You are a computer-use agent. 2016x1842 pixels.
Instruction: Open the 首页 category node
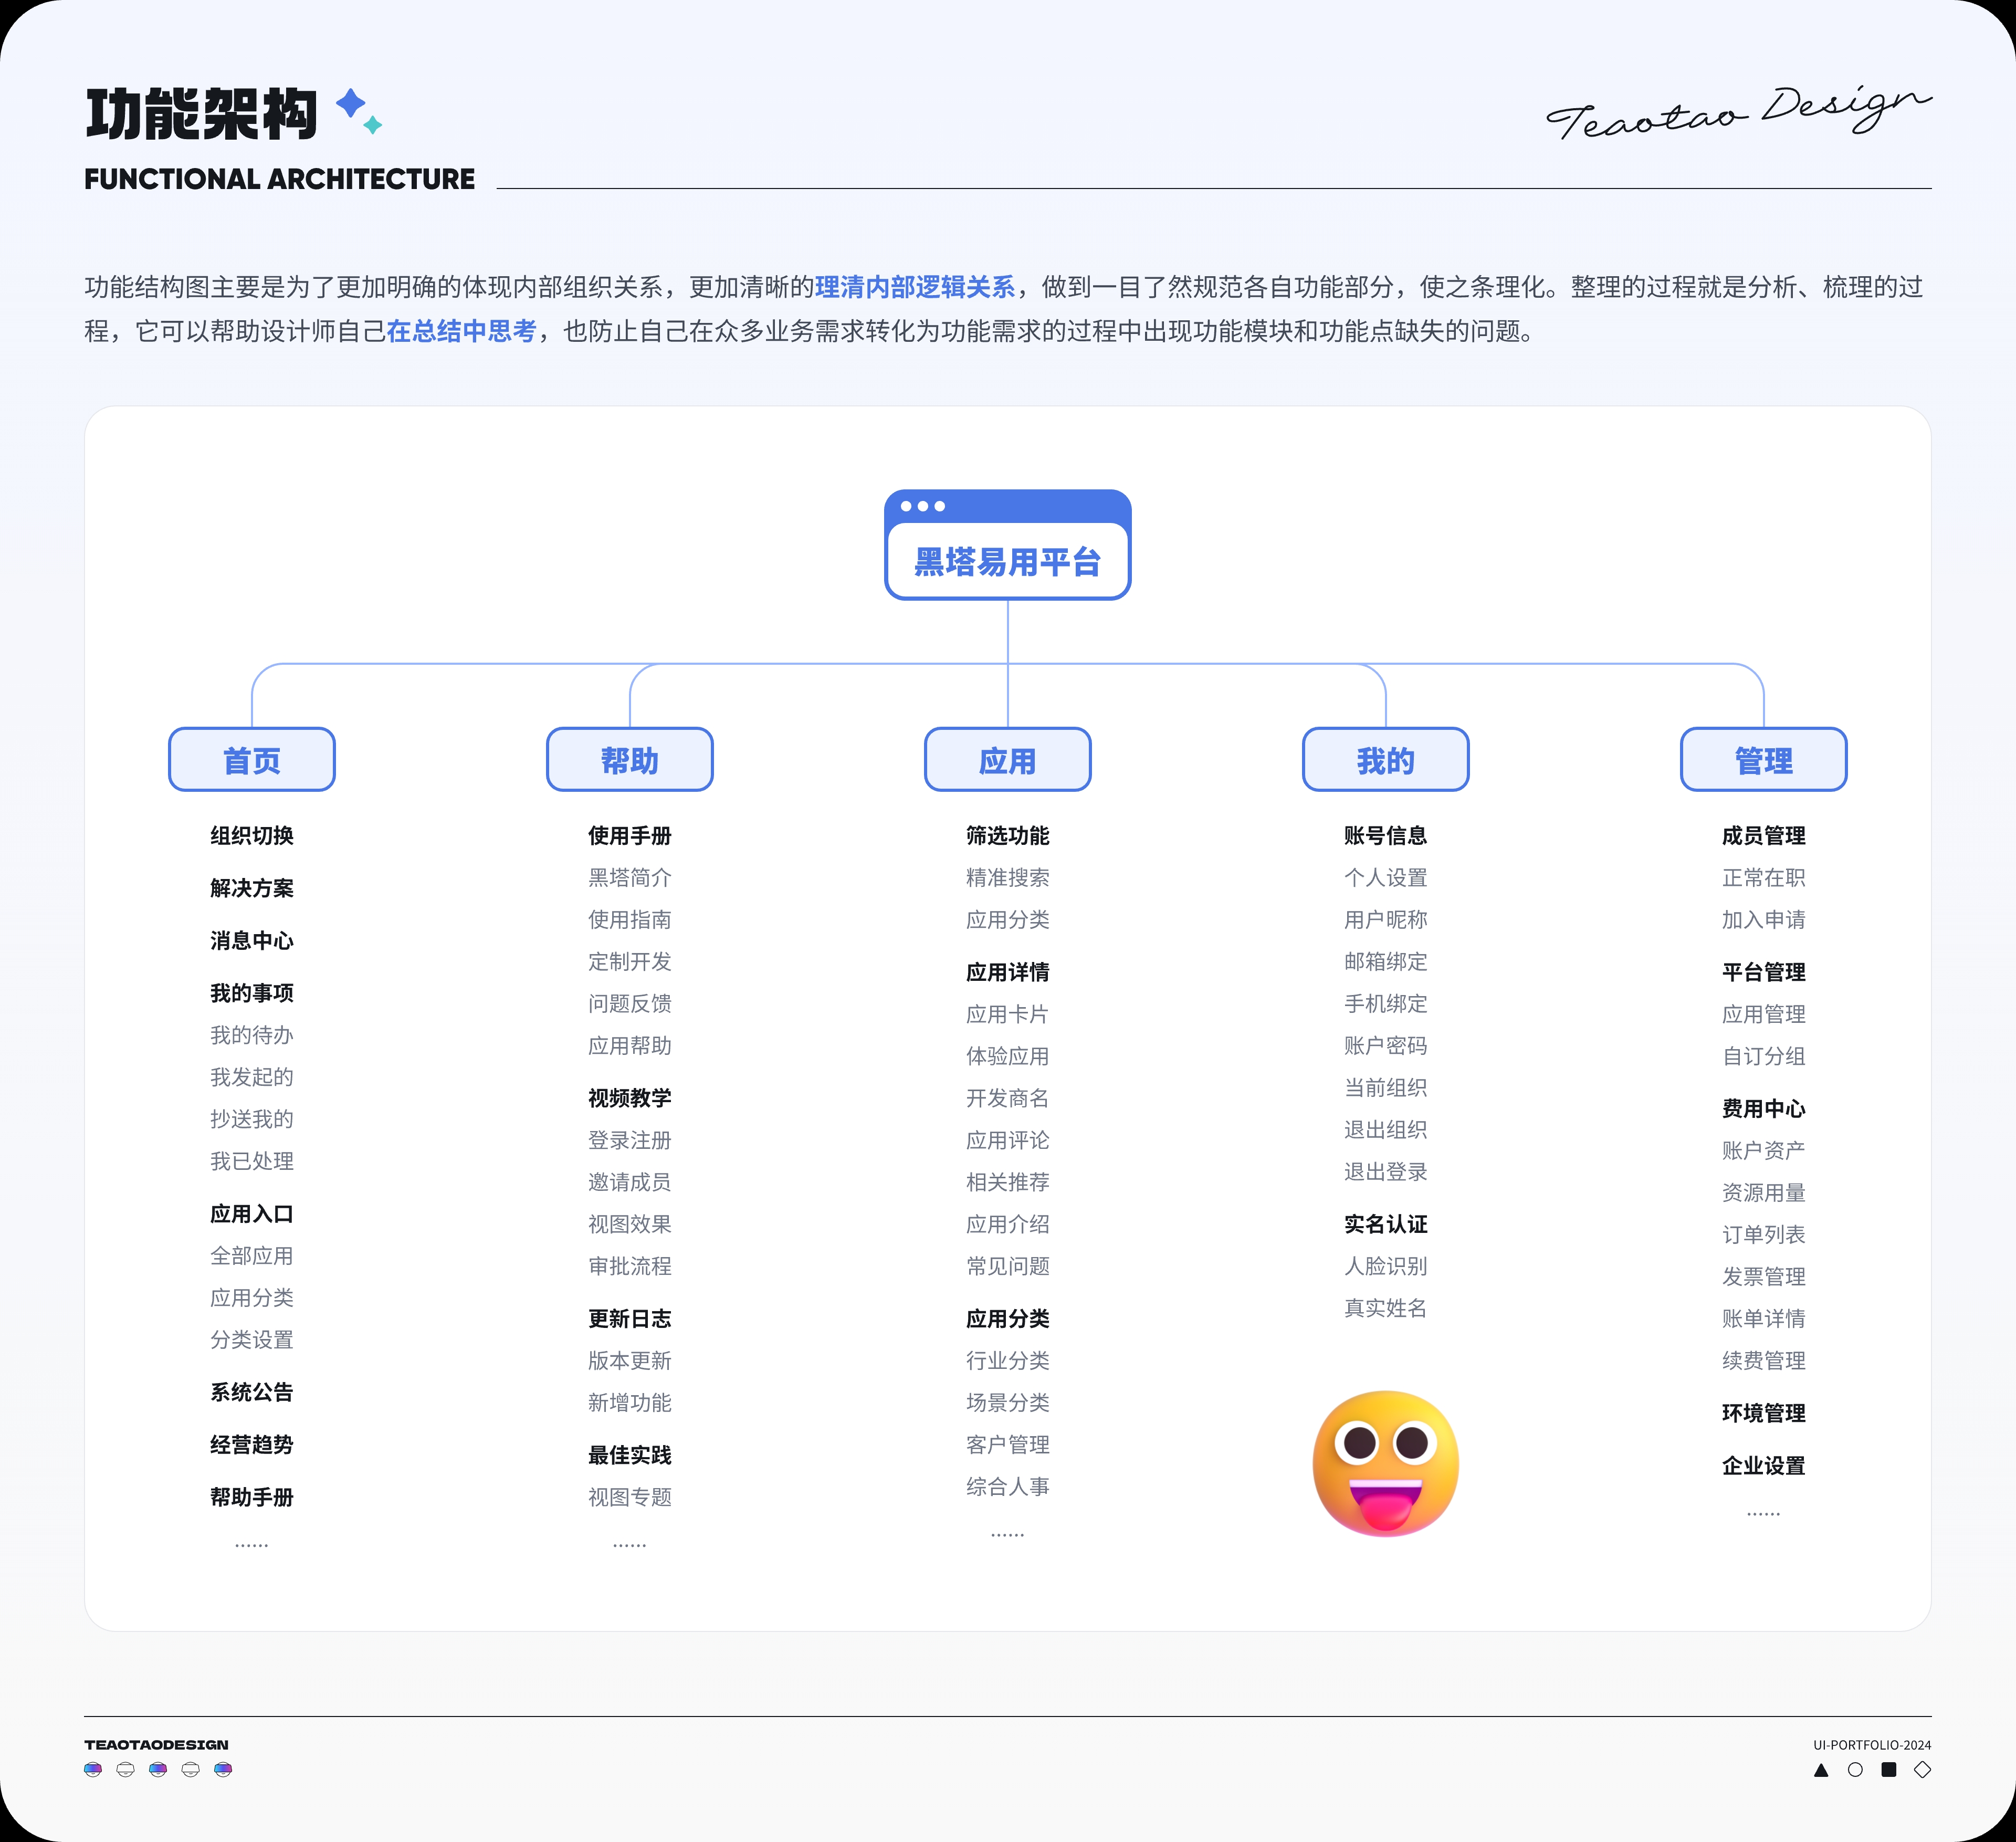252,760
